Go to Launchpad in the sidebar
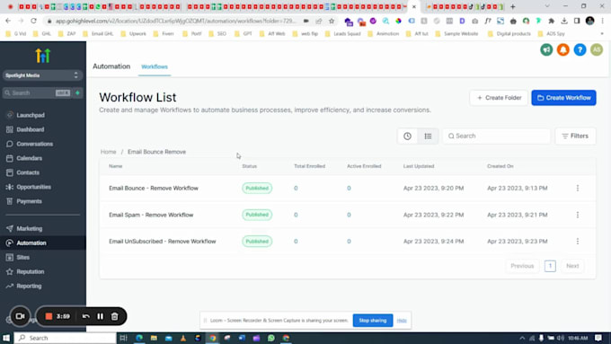Viewport: 611px width, 344px height. (x=31, y=115)
